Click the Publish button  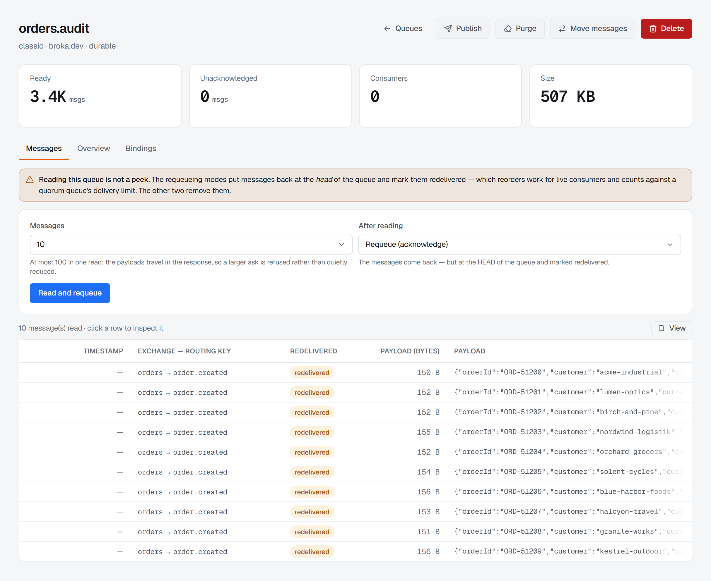pyautogui.click(x=462, y=28)
